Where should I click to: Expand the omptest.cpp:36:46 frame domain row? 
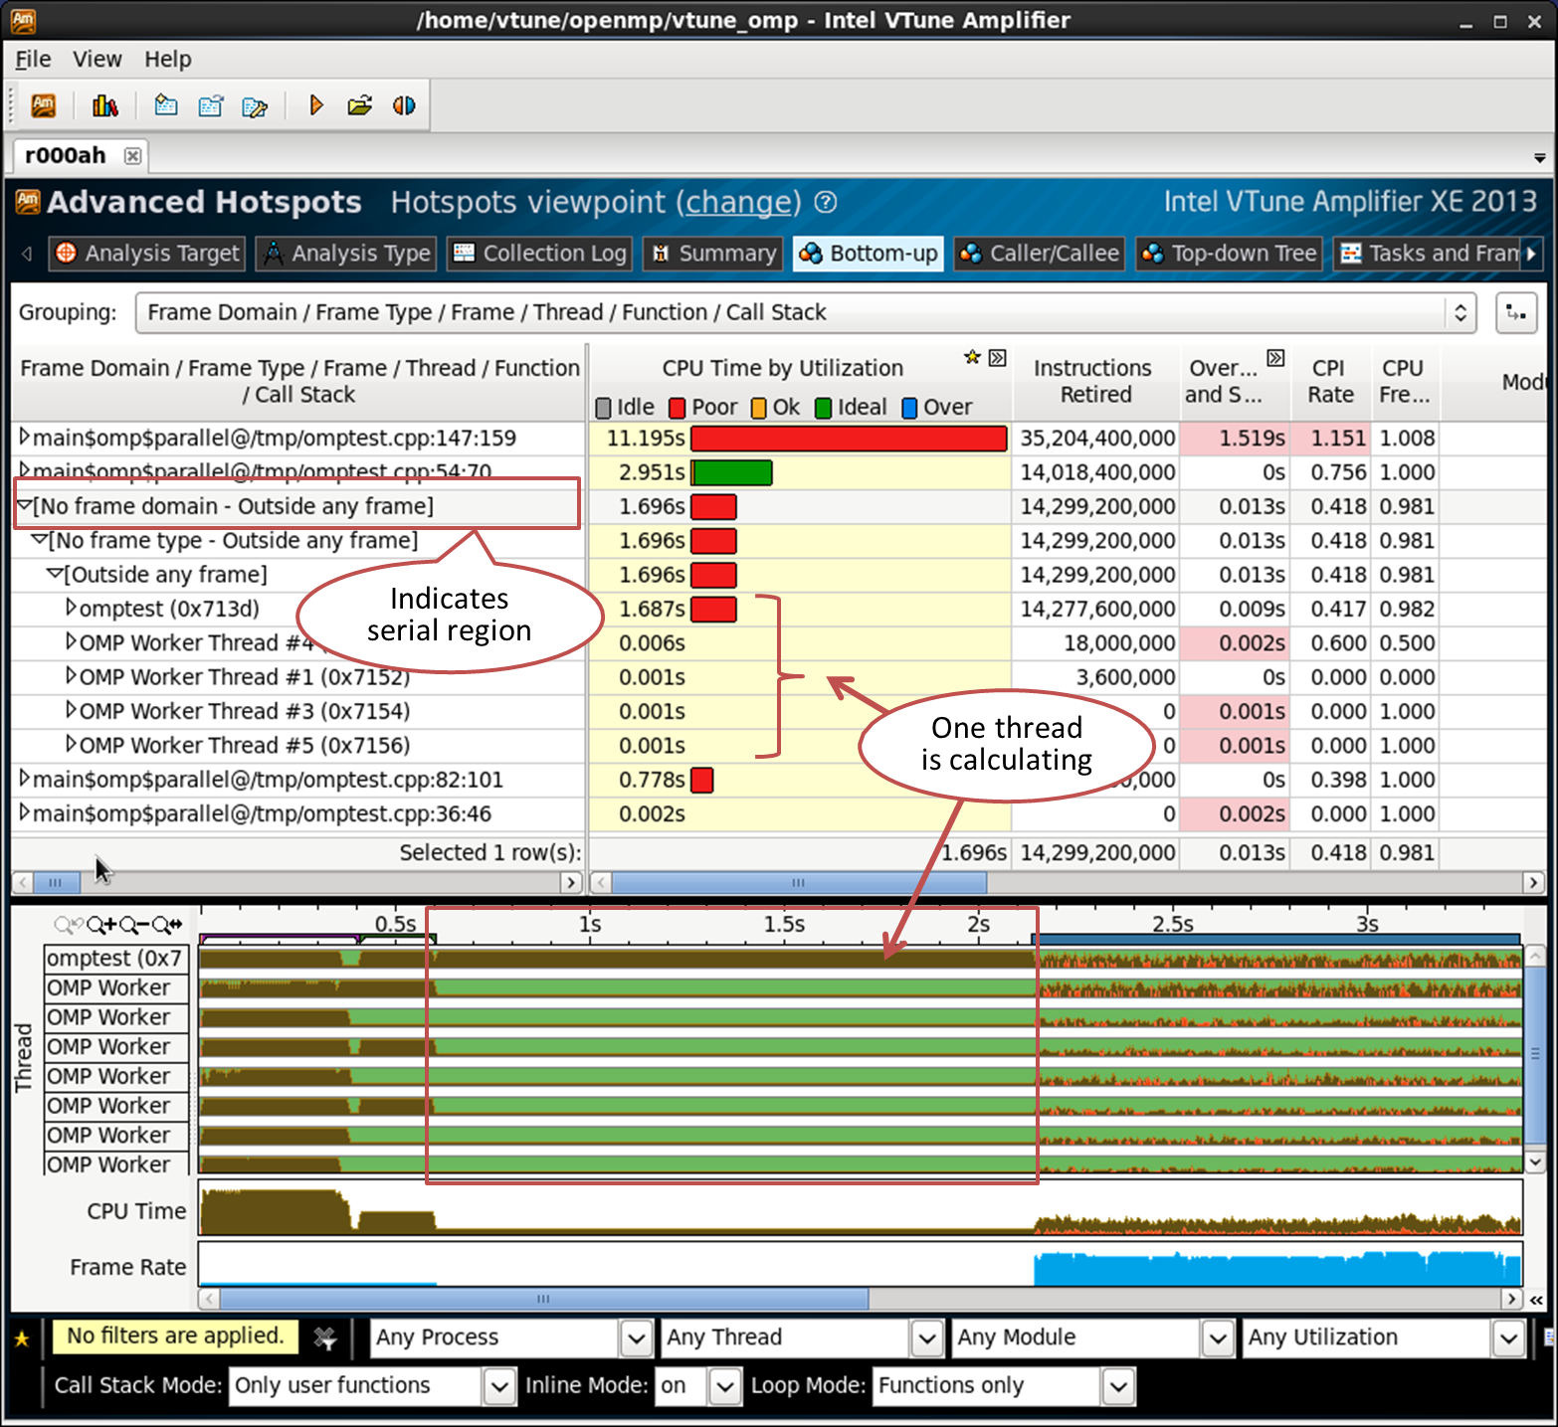(25, 811)
